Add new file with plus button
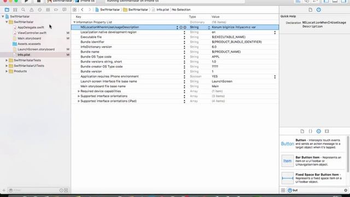Image resolution: width=350 pixels, height=197 pixels. tap(4, 190)
